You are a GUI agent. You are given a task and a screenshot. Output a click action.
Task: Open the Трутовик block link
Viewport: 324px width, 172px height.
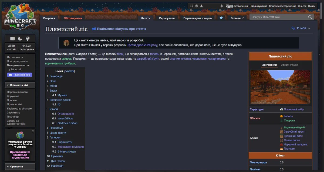point(289,149)
